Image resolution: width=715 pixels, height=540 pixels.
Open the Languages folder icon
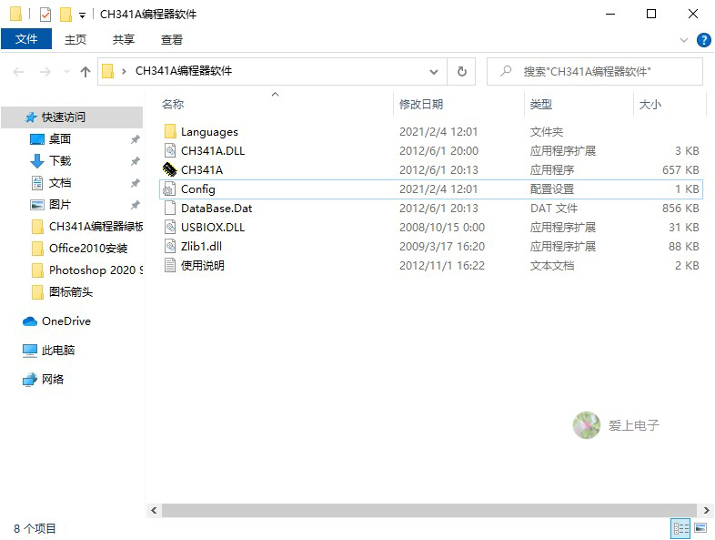[170, 131]
